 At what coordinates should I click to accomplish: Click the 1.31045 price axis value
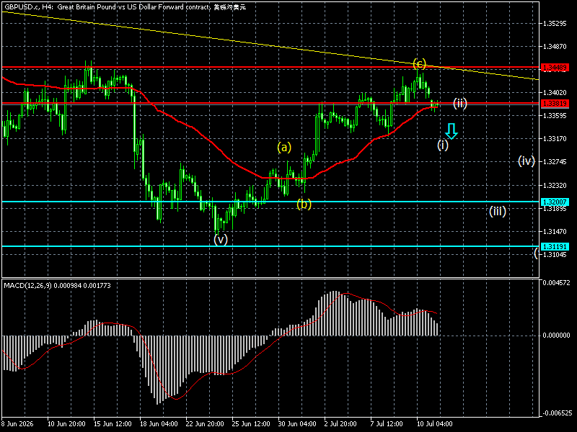(555, 255)
